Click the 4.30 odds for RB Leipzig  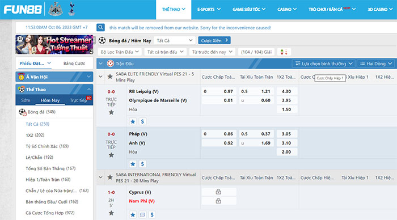(x=286, y=91)
